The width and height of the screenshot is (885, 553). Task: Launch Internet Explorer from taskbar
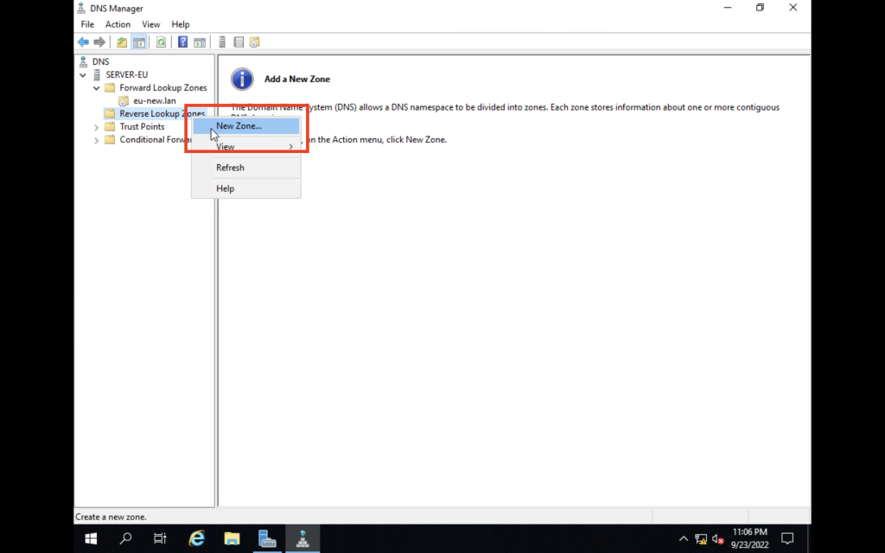196,539
